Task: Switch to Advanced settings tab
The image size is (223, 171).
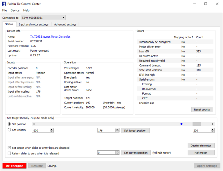Action: 65,25
